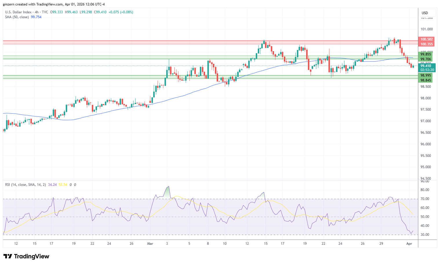Click the RSI (14, close, SMA, 14, 2) legend

[x=25, y=184]
